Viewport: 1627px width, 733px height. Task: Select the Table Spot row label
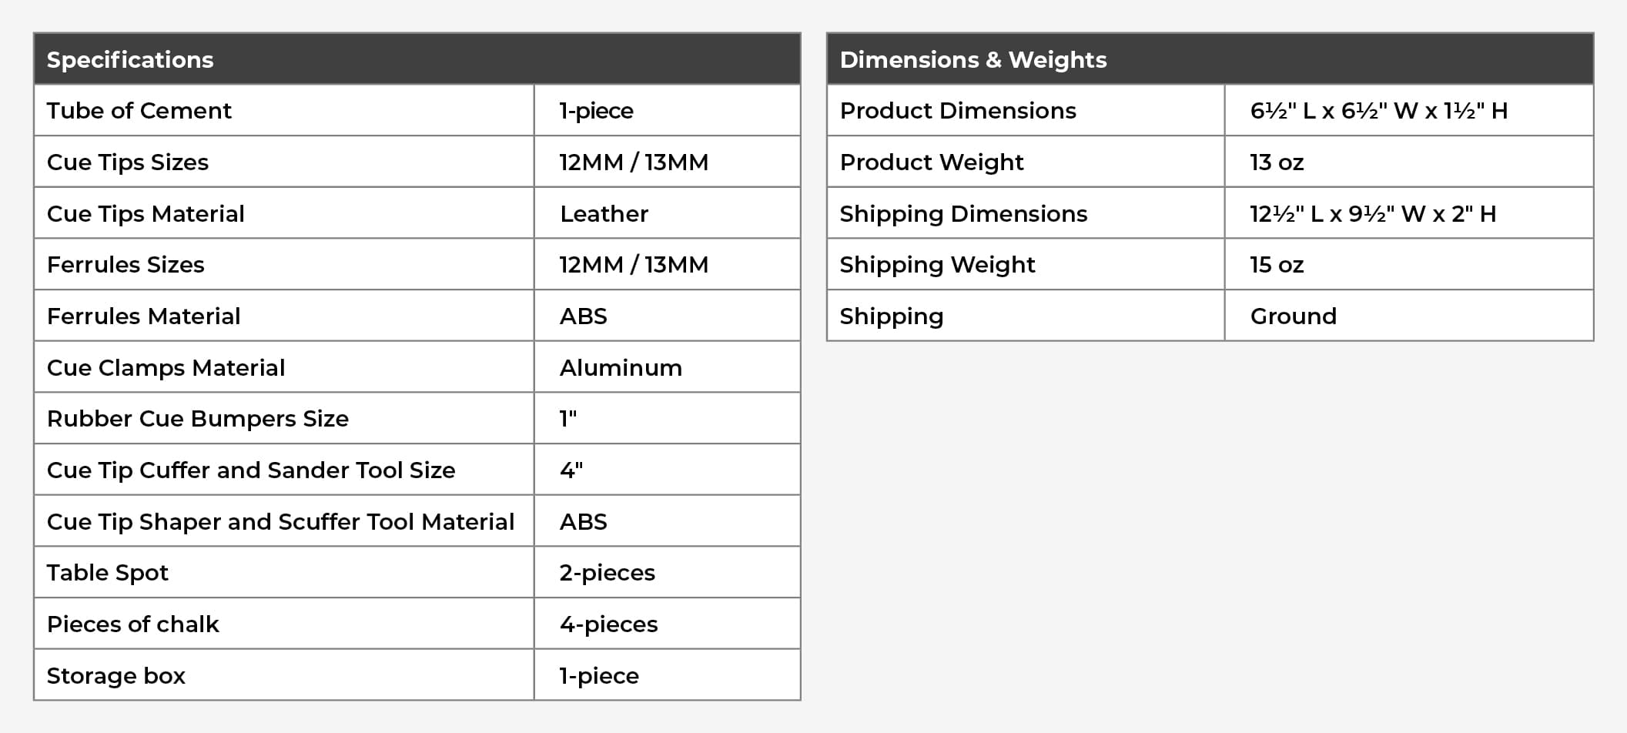[x=107, y=573]
